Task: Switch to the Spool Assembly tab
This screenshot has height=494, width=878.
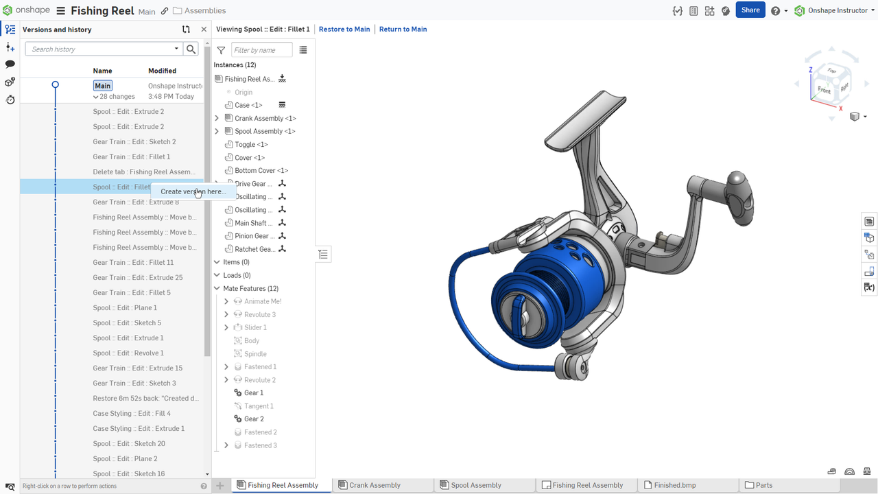Action: pos(475,485)
